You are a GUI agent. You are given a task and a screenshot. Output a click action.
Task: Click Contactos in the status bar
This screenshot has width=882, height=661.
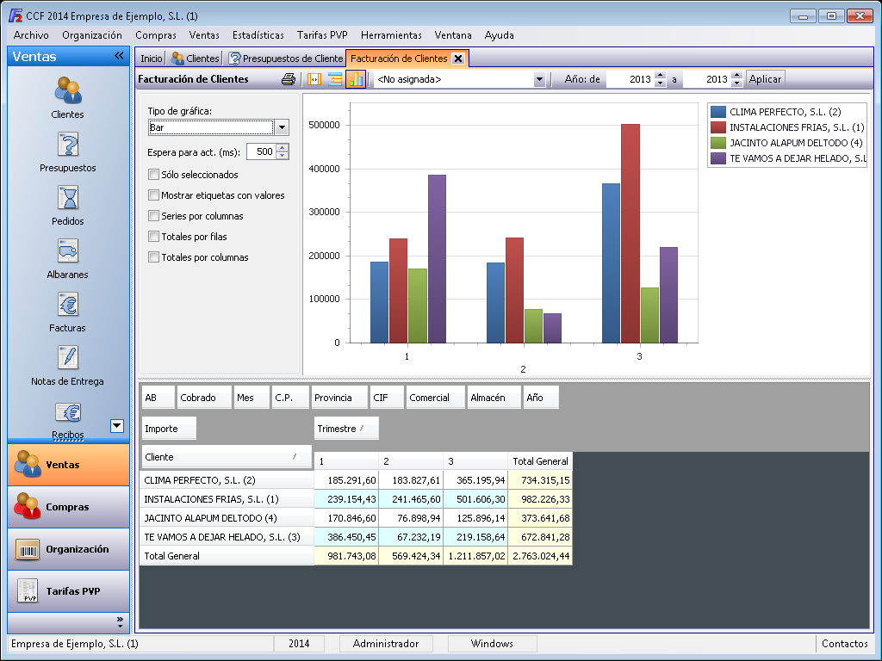pyautogui.click(x=844, y=644)
